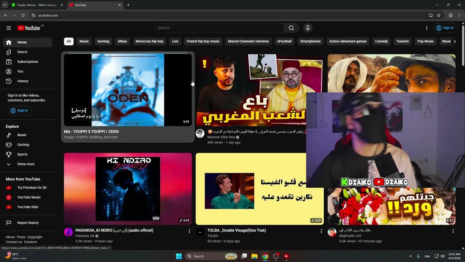Select the eFootball filter chip
Image resolution: width=465 pixels, height=262 pixels.
(284, 41)
